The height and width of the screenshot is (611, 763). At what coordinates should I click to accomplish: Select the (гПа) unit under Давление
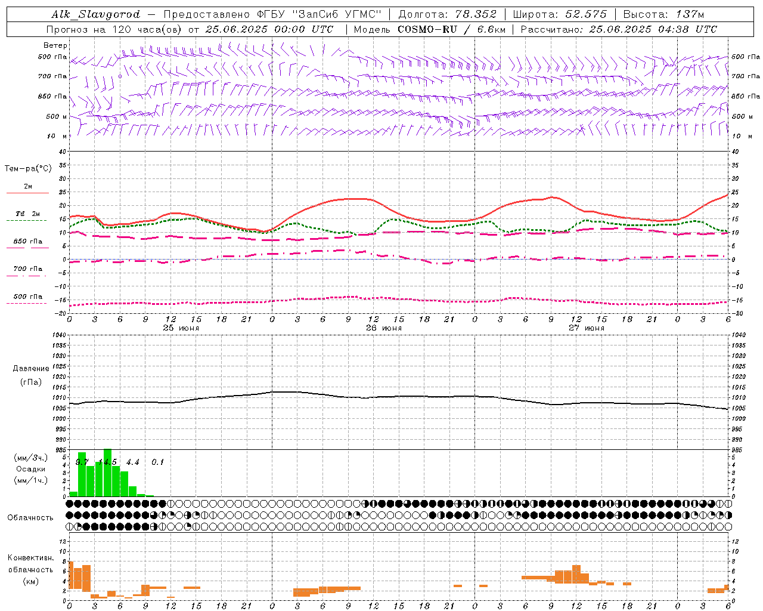31,382
